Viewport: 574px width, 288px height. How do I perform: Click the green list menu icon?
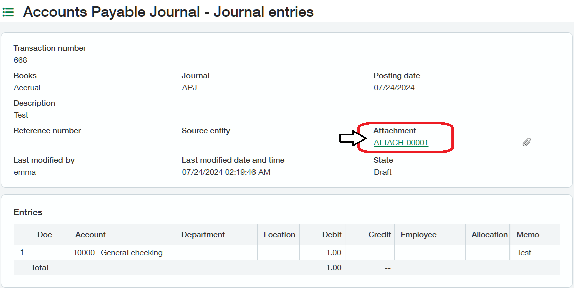8,12
